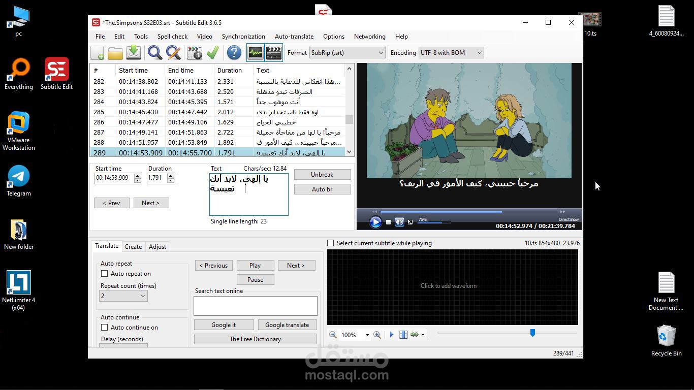The width and height of the screenshot is (694, 390).
Task: Adjust the video volume bar at 76%
Action: coord(434,222)
